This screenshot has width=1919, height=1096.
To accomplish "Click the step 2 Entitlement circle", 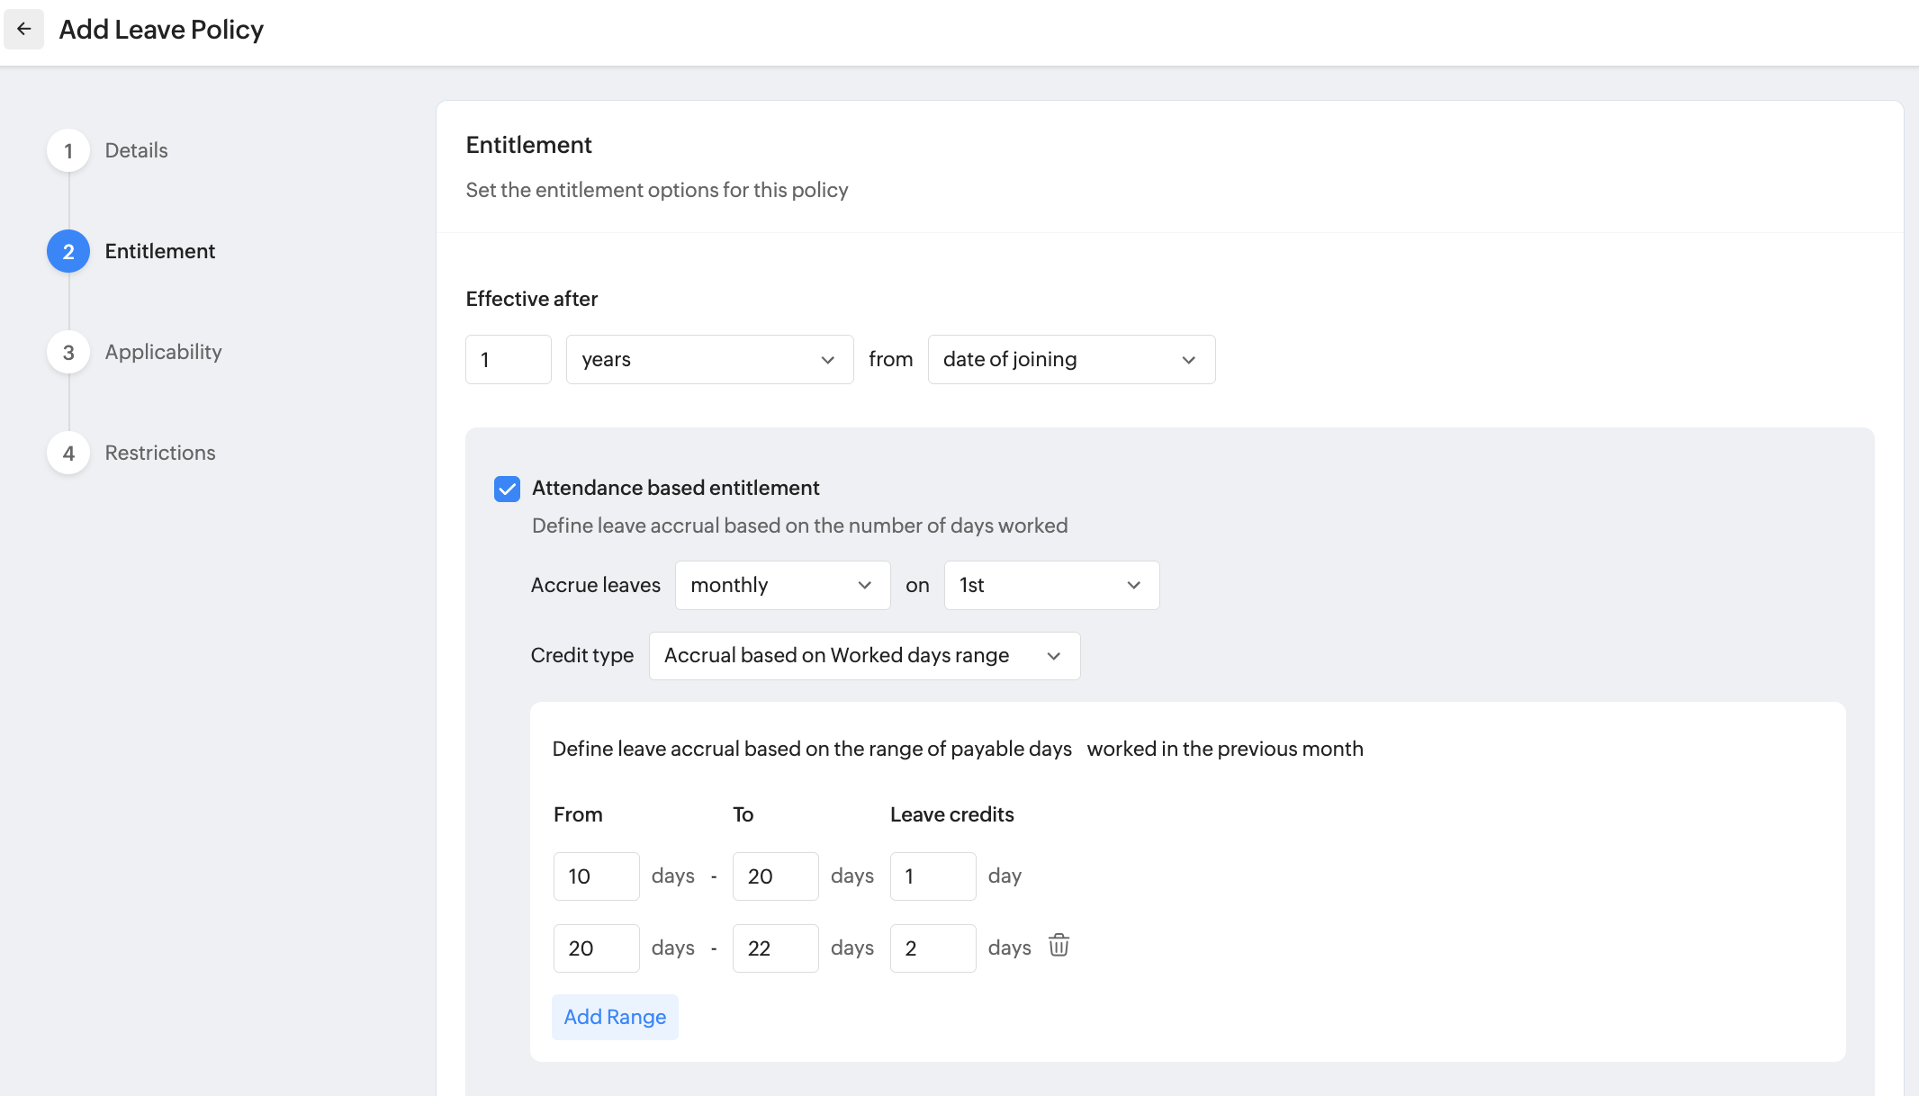I will pyautogui.click(x=68, y=252).
